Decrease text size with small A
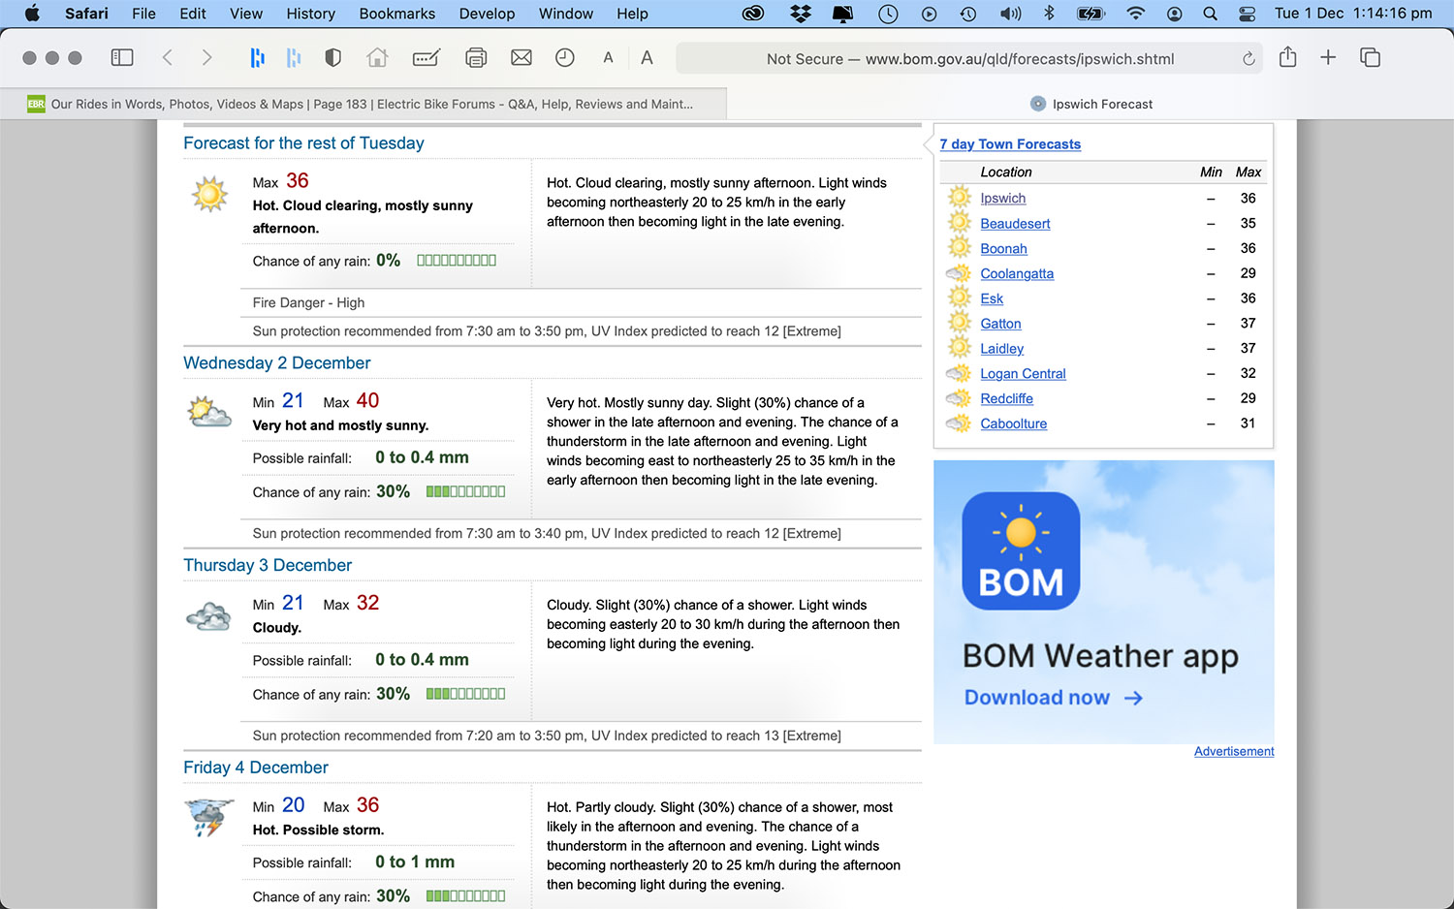Image resolution: width=1454 pixels, height=909 pixels. point(608,58)
